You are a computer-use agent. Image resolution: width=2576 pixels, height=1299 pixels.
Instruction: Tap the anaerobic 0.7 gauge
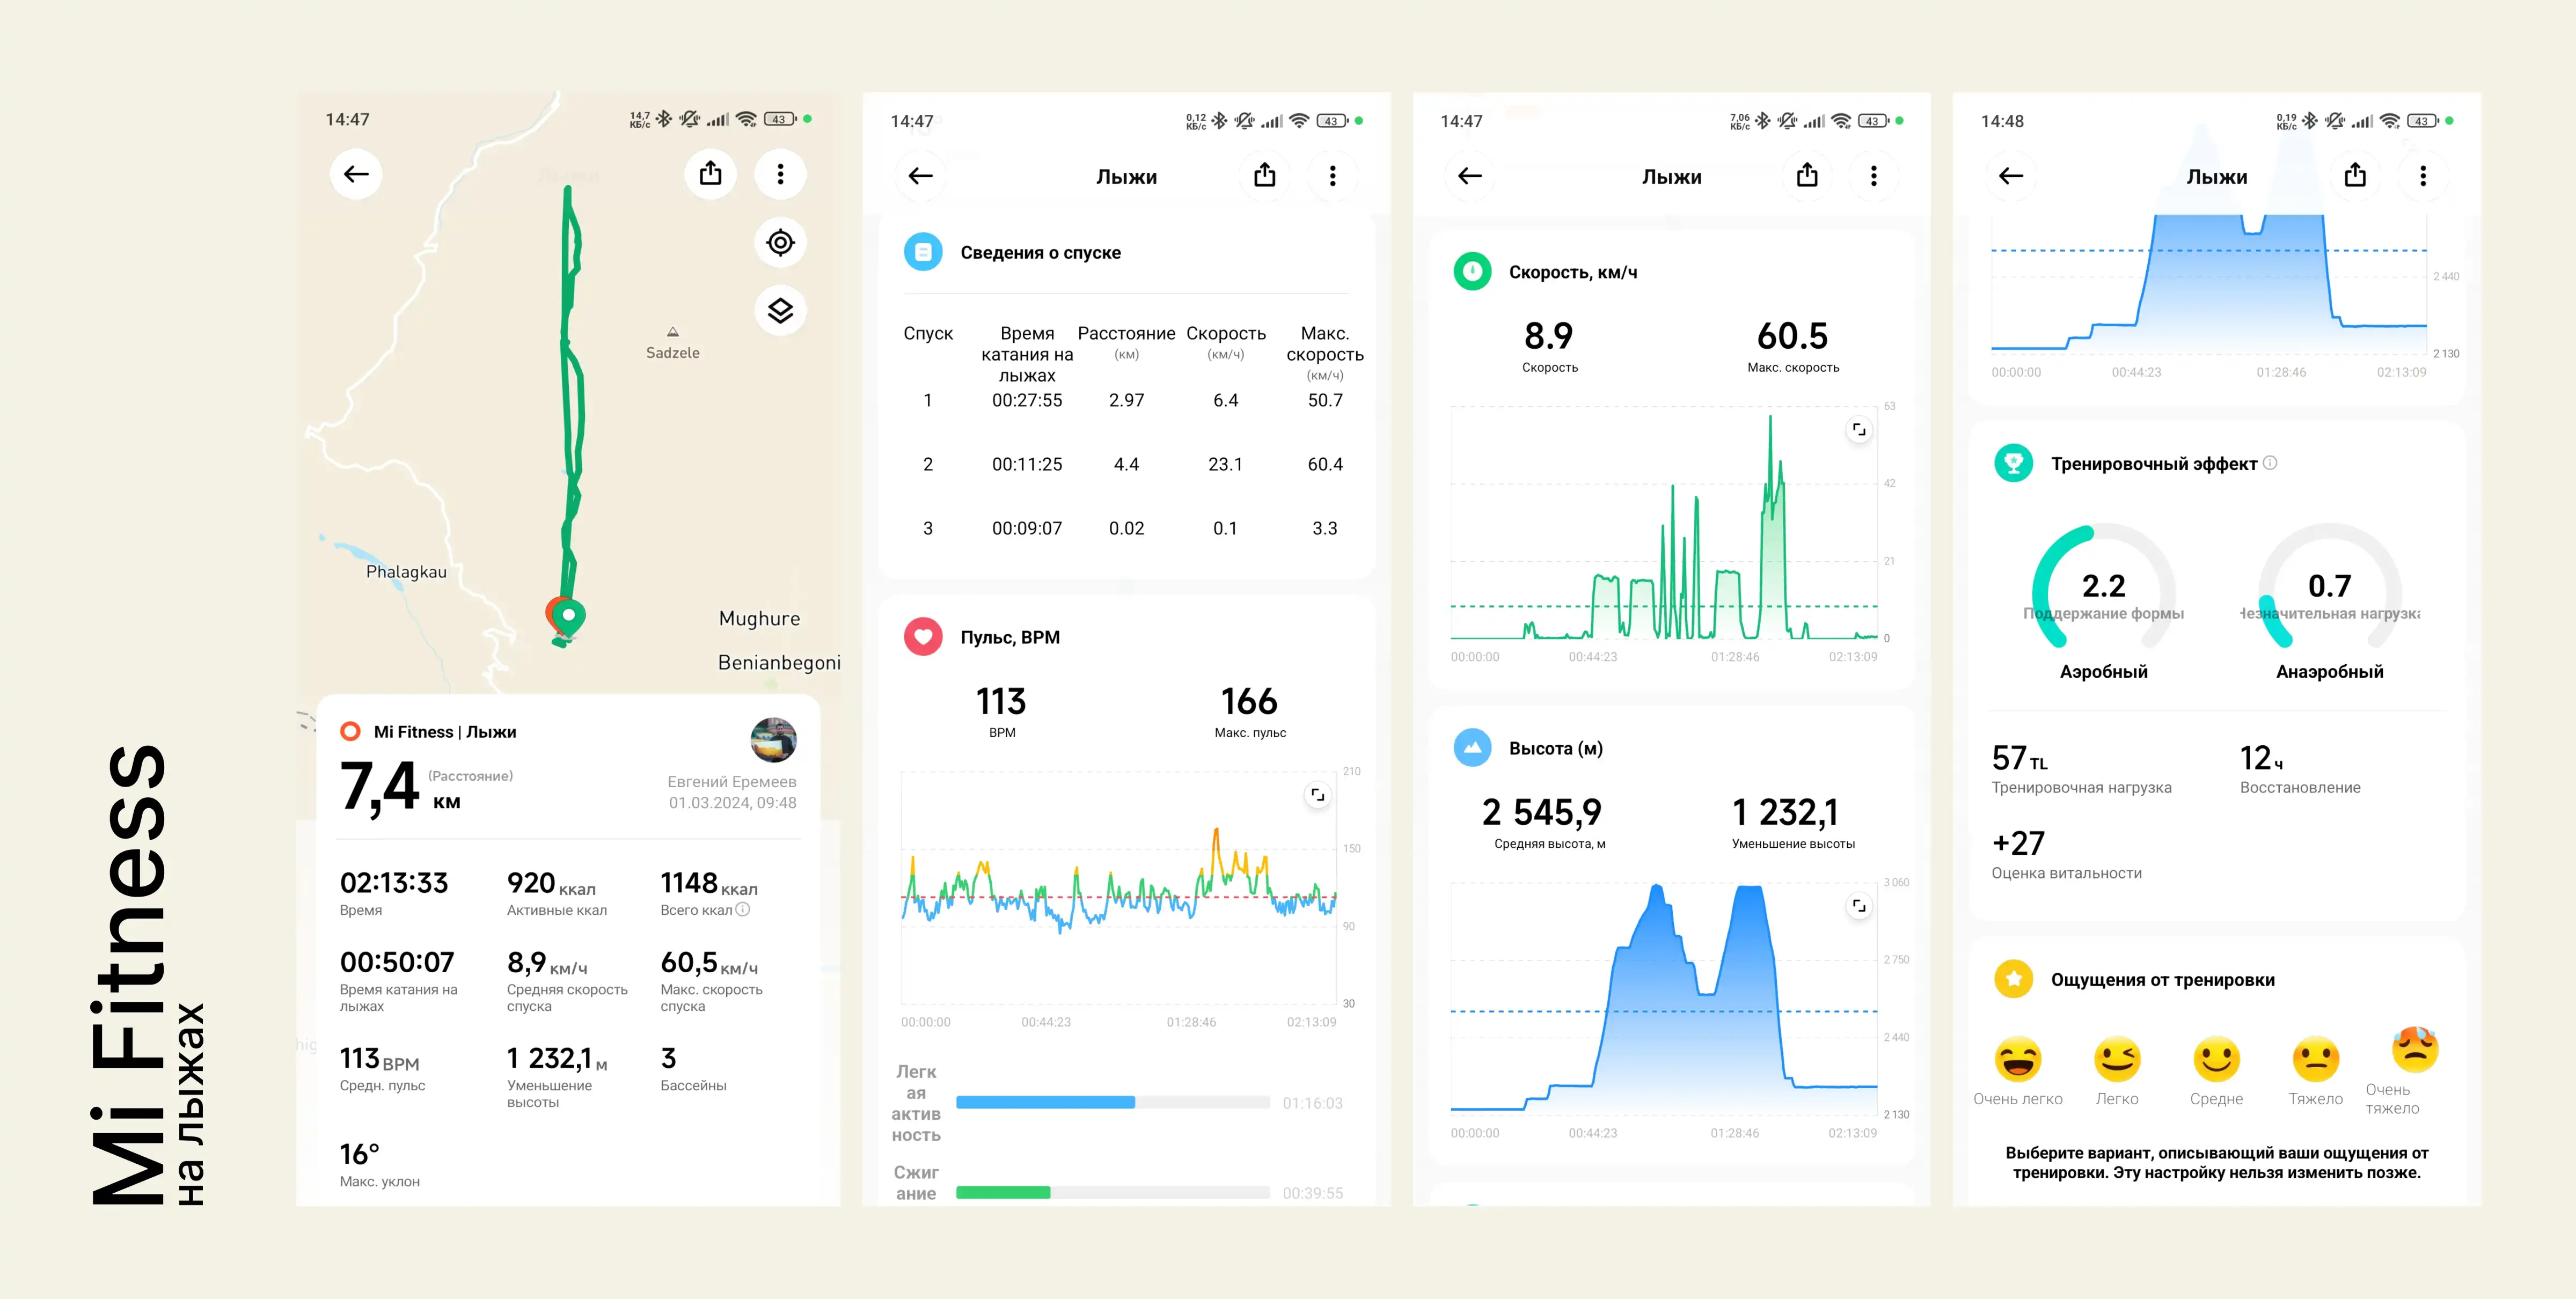click(x=2329, y=587)
